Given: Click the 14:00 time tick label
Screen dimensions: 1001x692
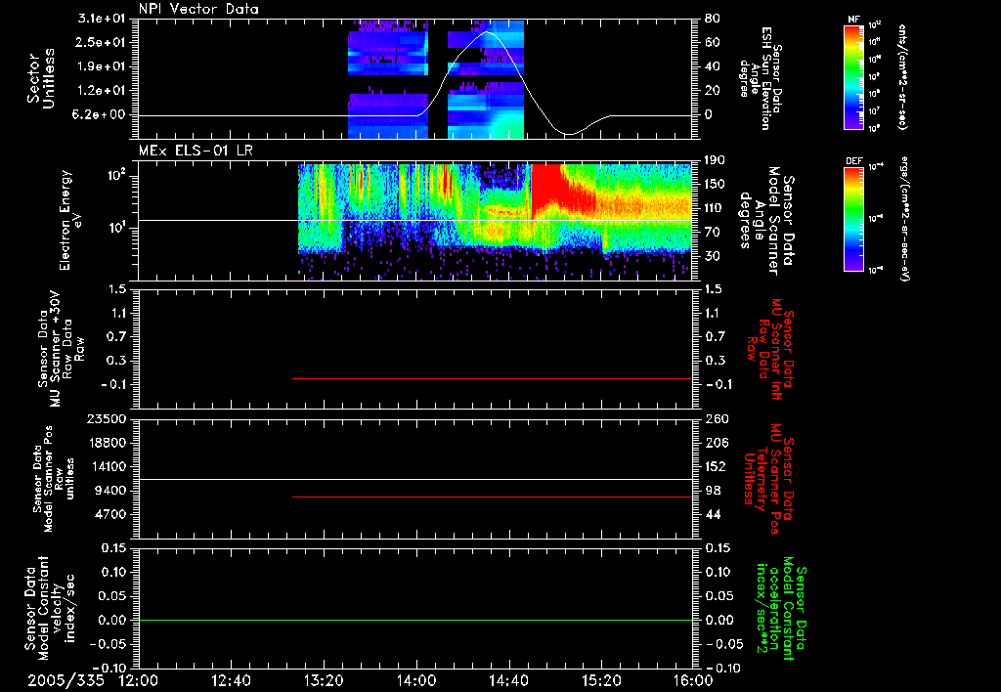Looking at the screenshot, I should click(x=416, y=680).
